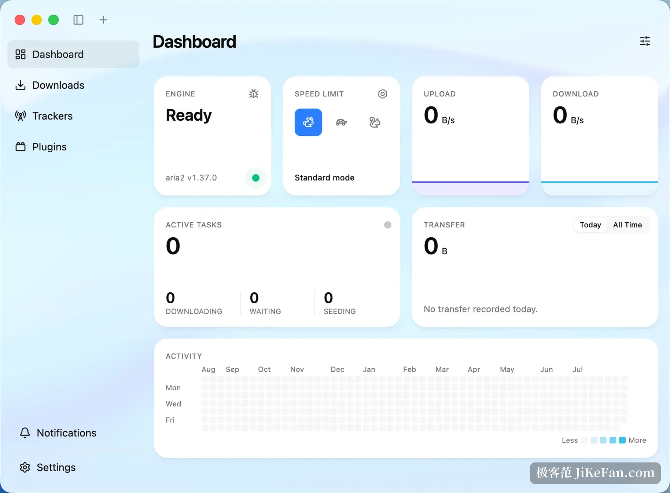This screenshot has width=670, height=493.
Task: Click the Mon row label in Activity
Action: coord(173,388)
